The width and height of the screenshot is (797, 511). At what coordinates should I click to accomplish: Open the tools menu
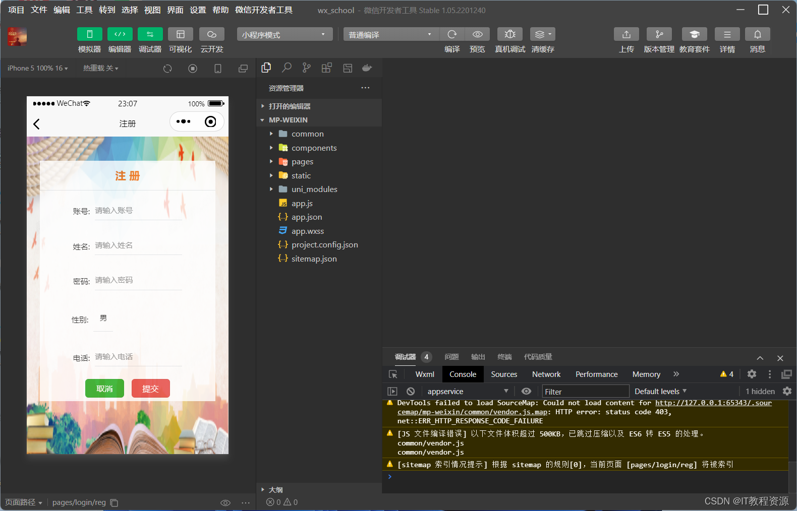click(x=84, y=10)
